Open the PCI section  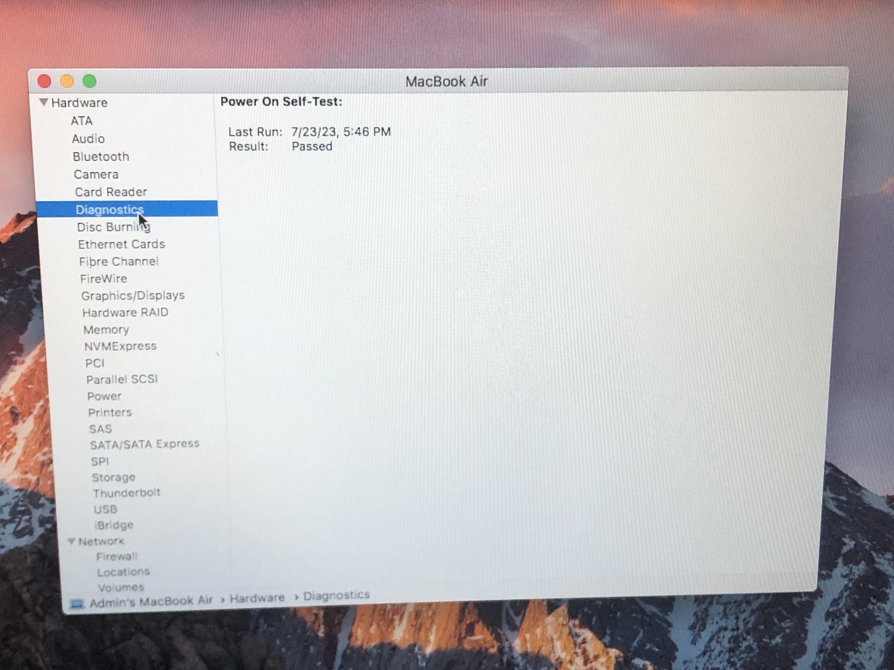pyautogui.click(x=95, y=363)
